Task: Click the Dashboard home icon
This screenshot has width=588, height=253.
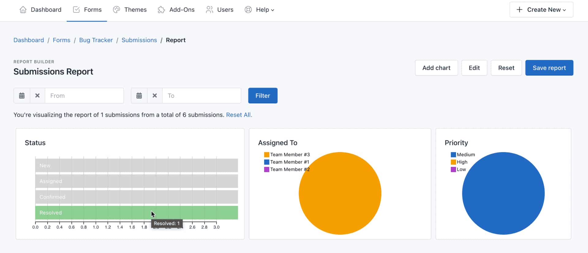Action: pyautogui.click(x=23, y=10)
